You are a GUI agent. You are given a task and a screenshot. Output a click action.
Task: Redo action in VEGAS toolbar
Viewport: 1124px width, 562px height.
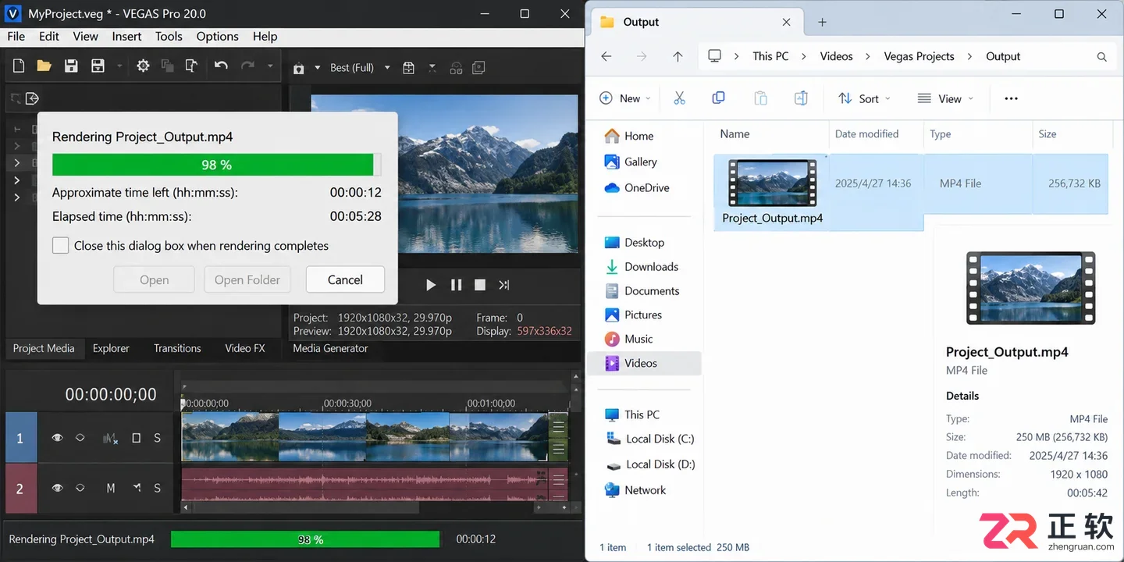coord(248,66)
